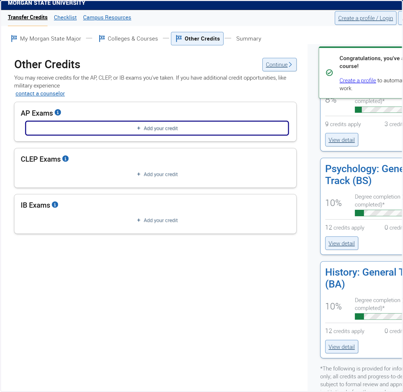The width and height of the screenshot is (403, 392).
Task: Open AP Exams info icon
Action: tap(58, 112)
